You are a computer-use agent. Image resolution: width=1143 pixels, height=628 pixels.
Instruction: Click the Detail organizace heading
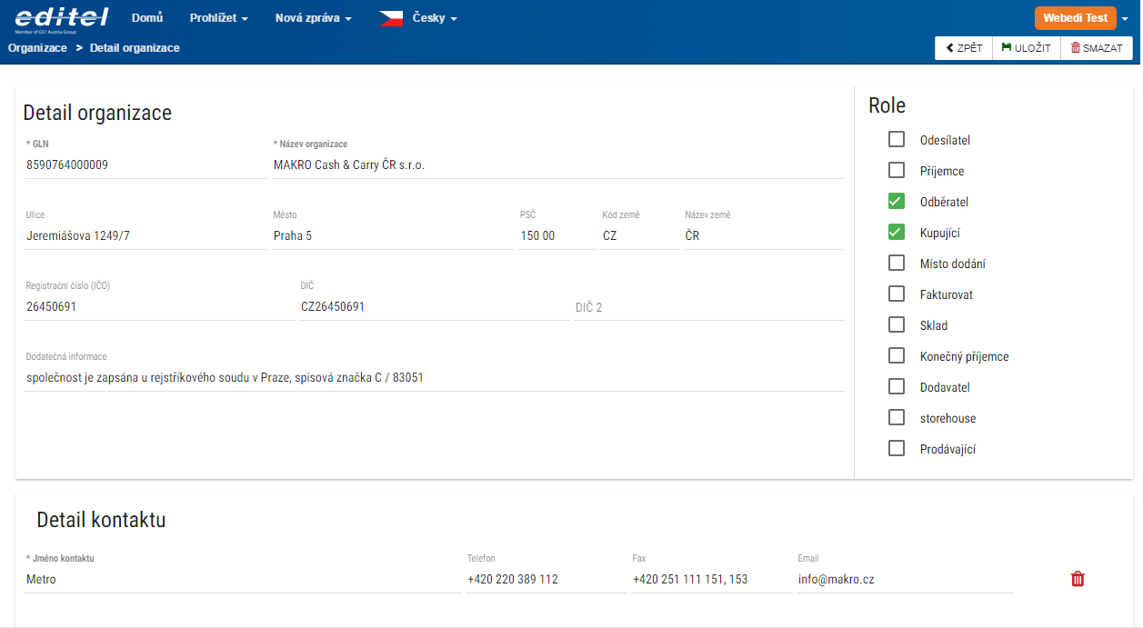[x=97, y=113]
